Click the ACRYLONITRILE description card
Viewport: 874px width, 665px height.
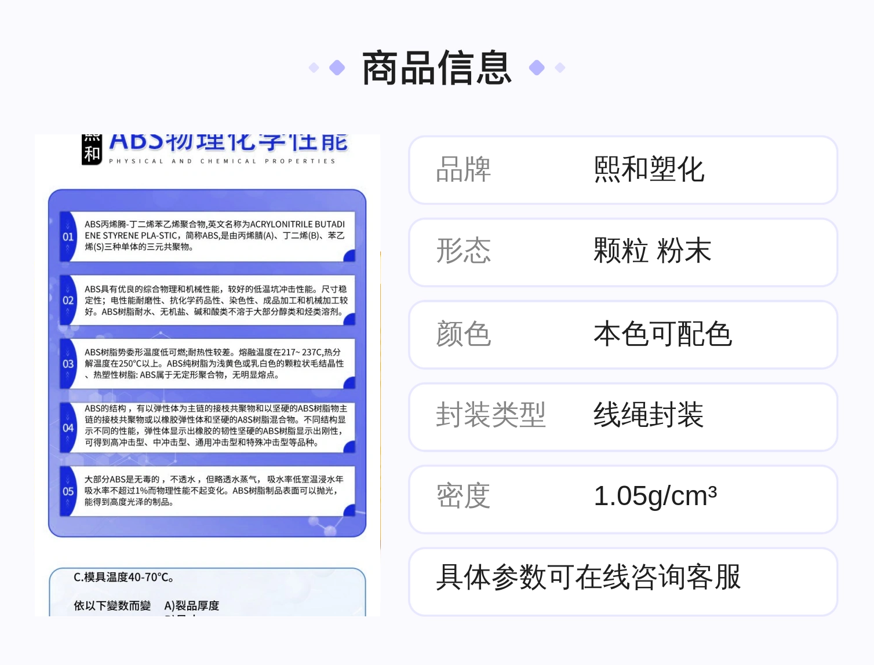click(x=207, y=236)
